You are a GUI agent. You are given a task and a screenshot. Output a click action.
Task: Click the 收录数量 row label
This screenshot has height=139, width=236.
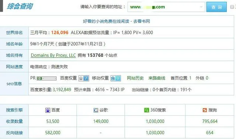(x=14, y=121)
